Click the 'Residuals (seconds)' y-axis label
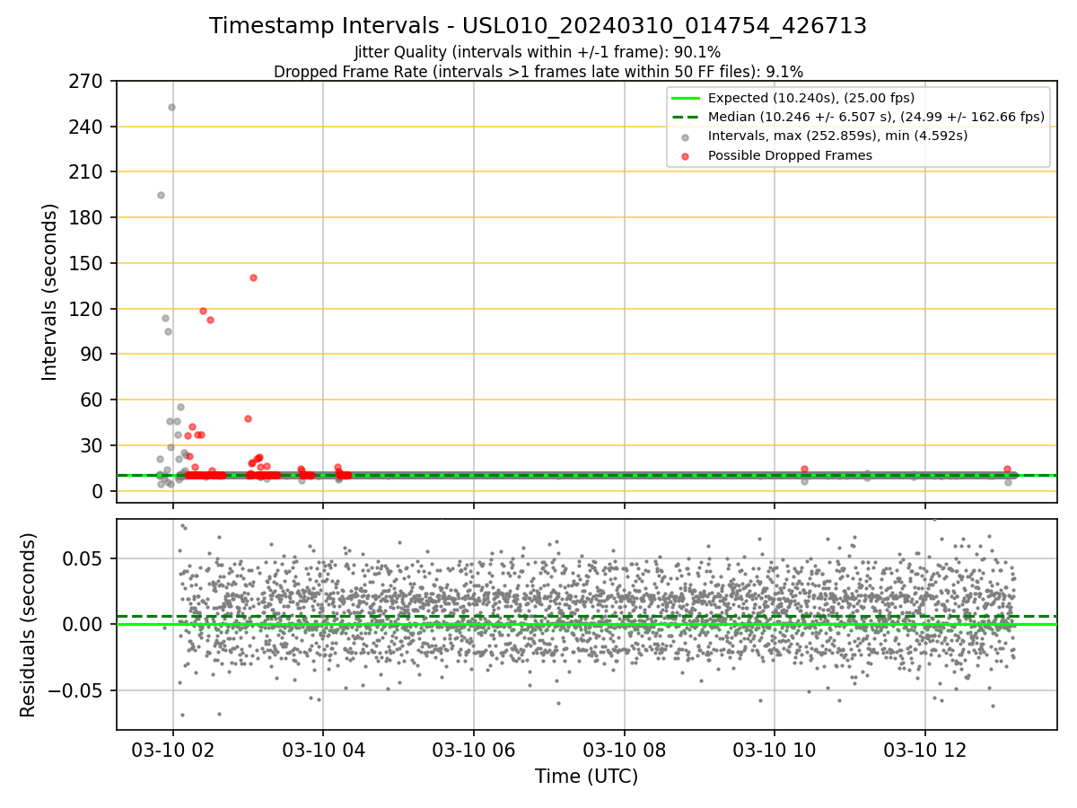Viewport: 1077px width, 808px height. point(29,625)
